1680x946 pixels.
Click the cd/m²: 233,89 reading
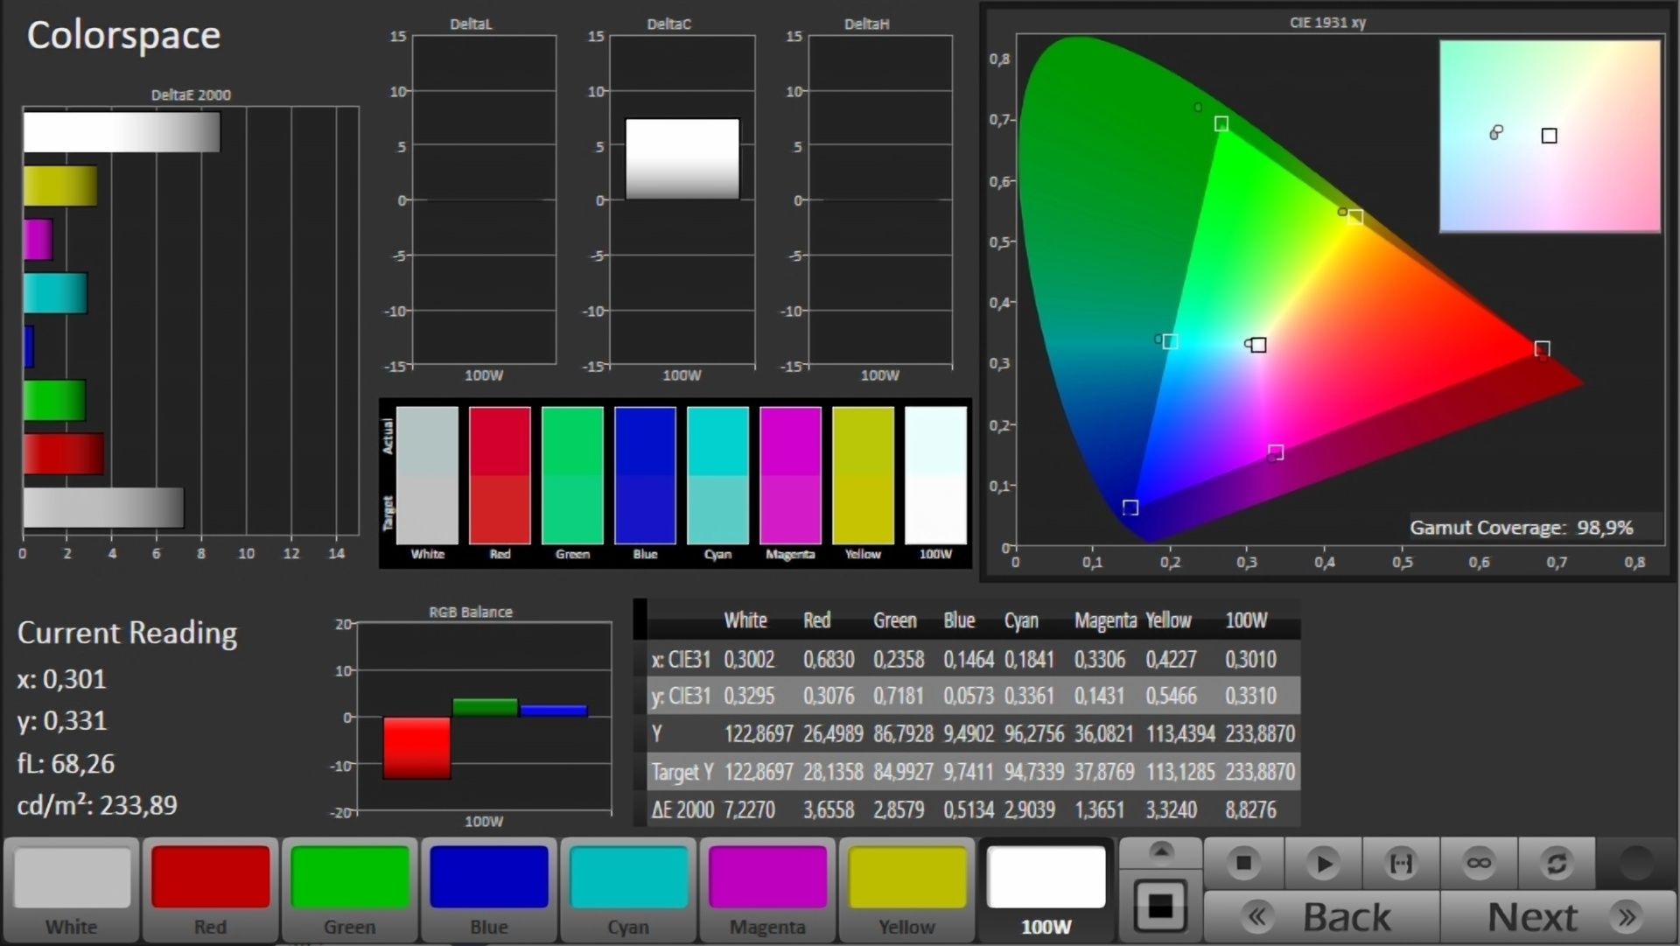[x=97, y=805]
